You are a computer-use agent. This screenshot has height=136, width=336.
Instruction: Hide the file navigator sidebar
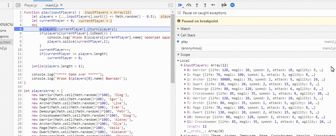coord(18,5)
